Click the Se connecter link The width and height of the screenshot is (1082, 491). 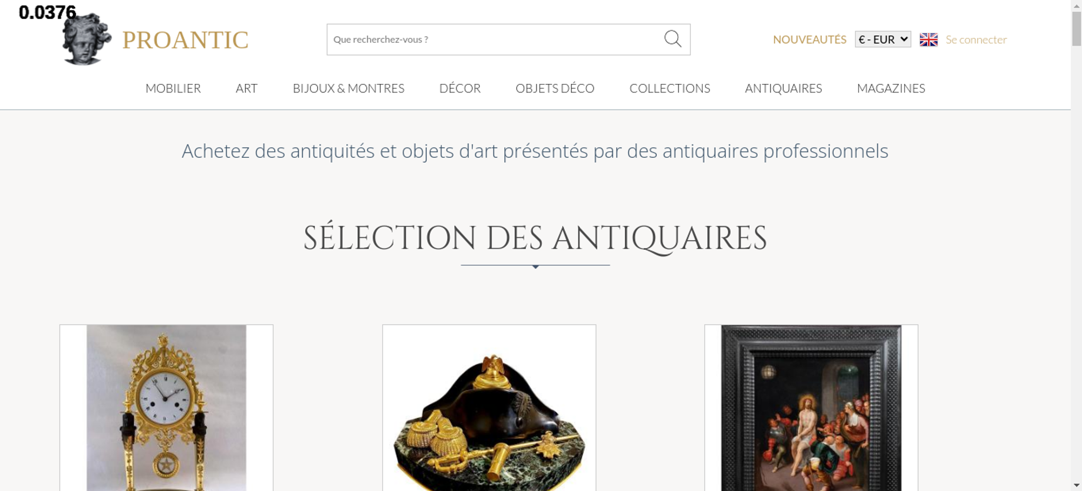976,39
